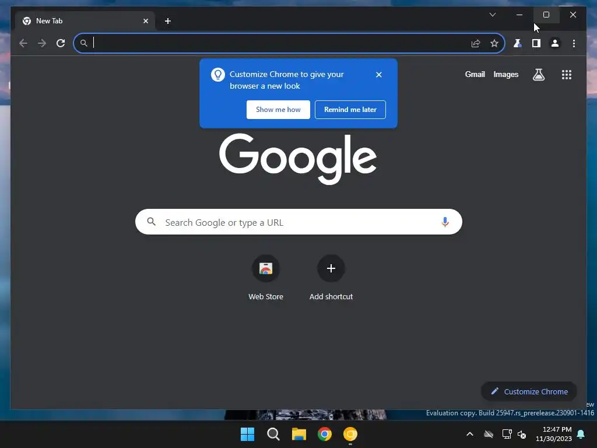Viewport: 597px width, 448px height.
Task: Launch File Explorer from taskbar
Action: pyautogui.click(x=299, y=434)
